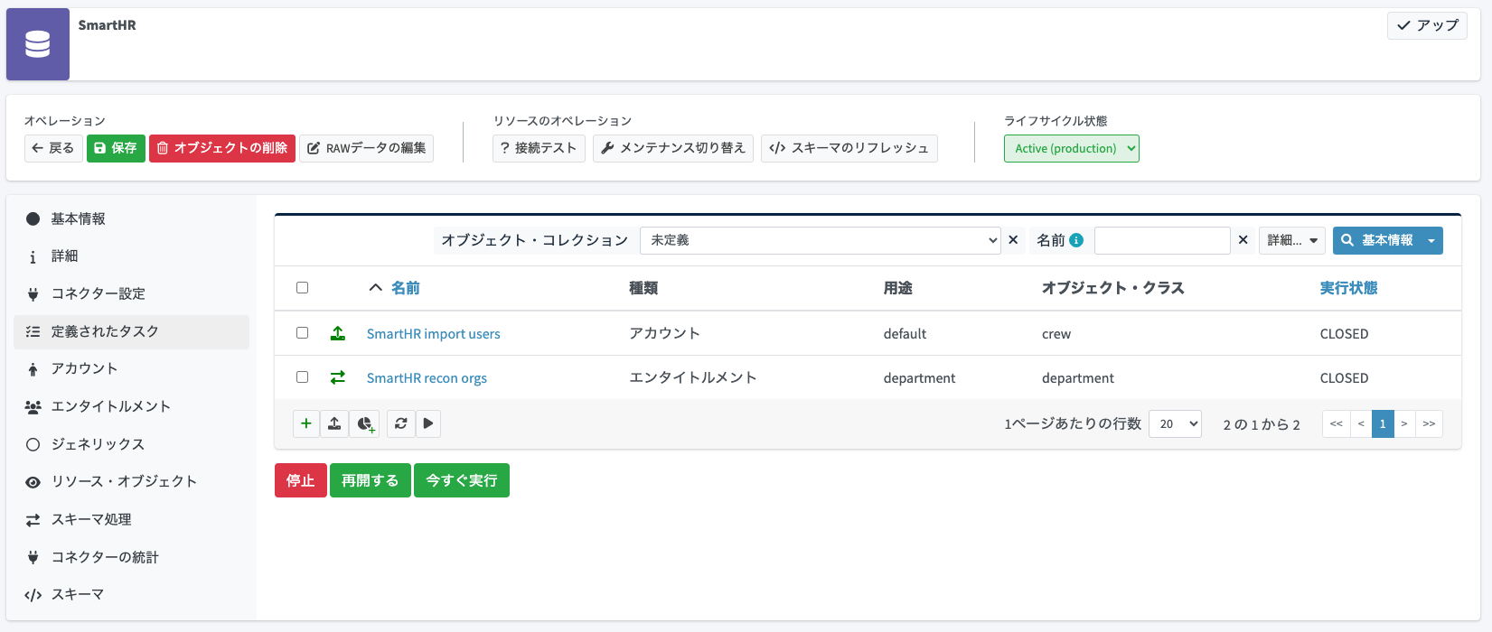The image size is (1492, 632).
Task: Click the import/upload task icon in table toolbar
Action: coord(334,423)
